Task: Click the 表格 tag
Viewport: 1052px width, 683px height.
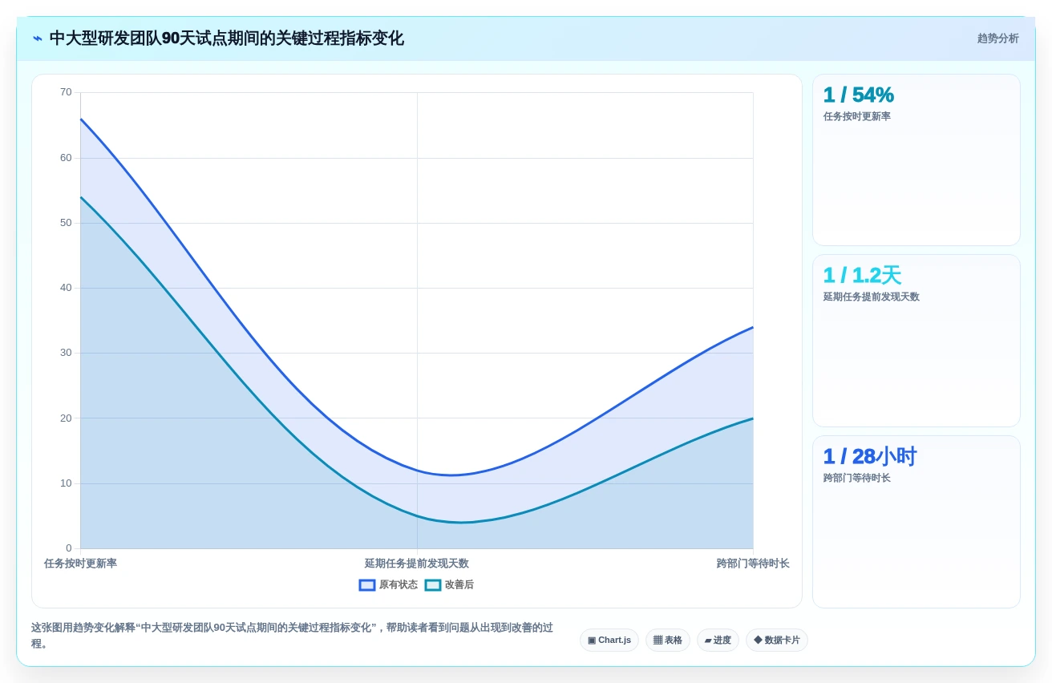Action: (667, 640)
